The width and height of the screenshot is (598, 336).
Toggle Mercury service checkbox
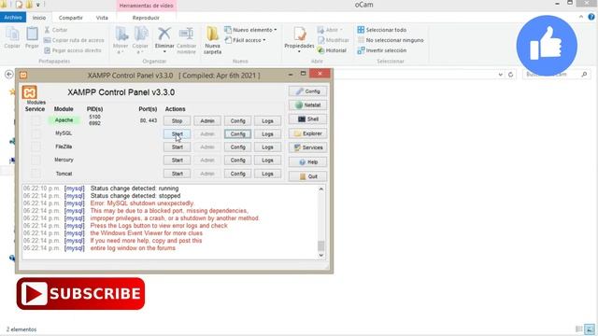pyautogui.click(x=36, y=160)
